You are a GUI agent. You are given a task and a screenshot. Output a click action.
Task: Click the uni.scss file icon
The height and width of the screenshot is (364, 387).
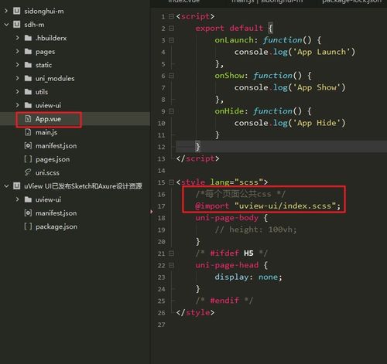(28, 172)
